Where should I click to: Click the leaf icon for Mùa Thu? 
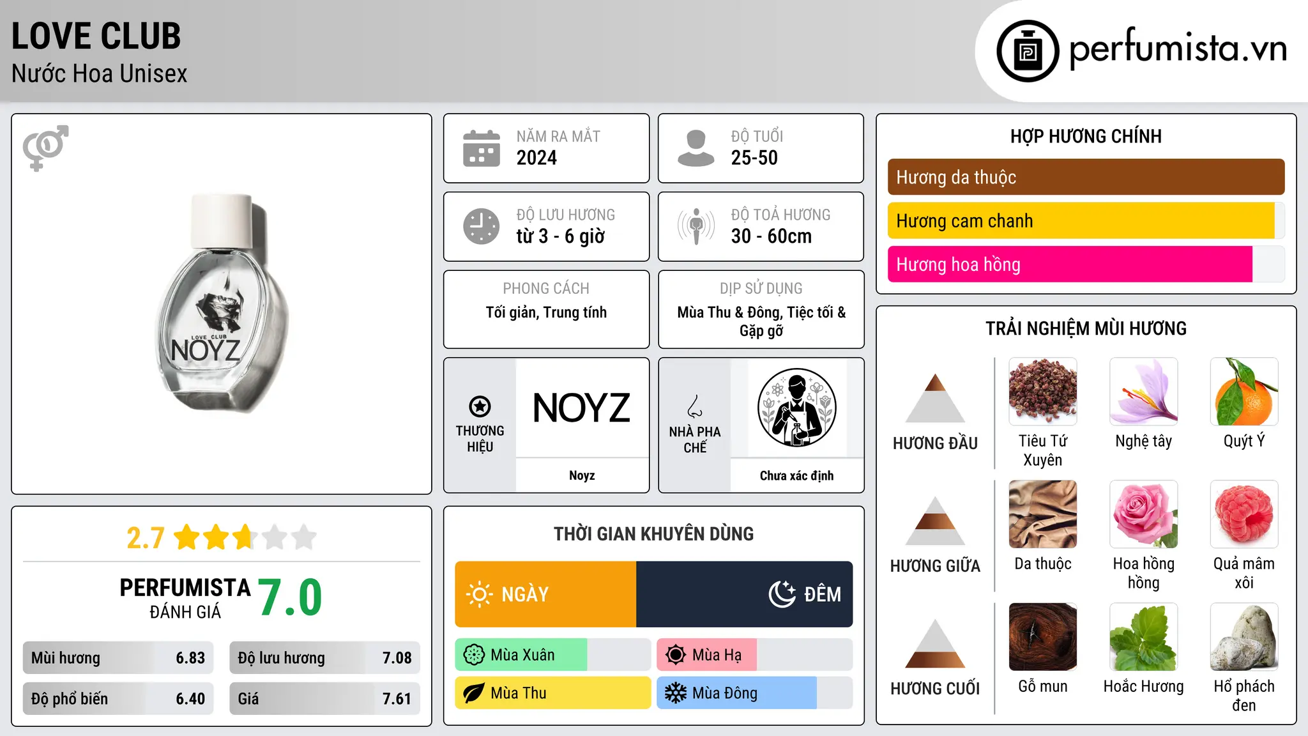(474, 693)
